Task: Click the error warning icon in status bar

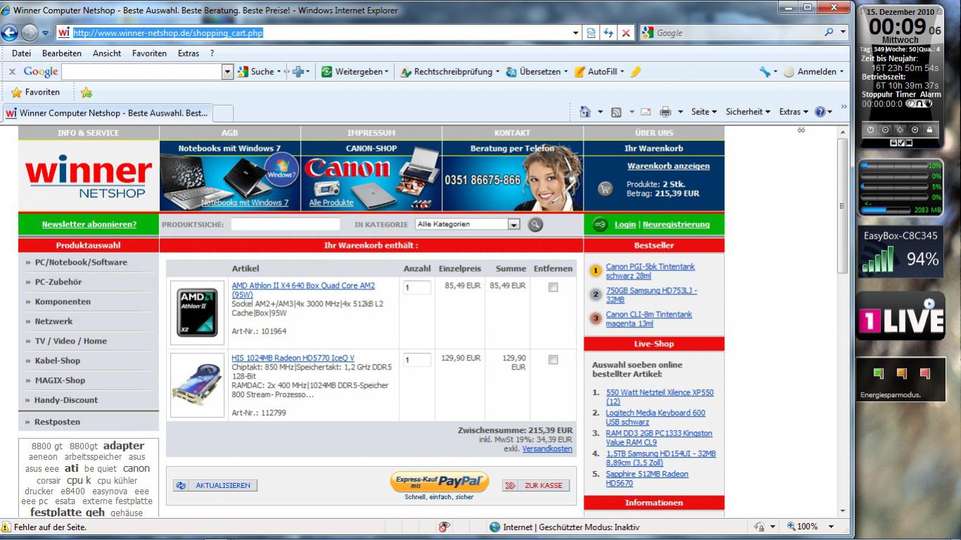Action: coord(6,527)
